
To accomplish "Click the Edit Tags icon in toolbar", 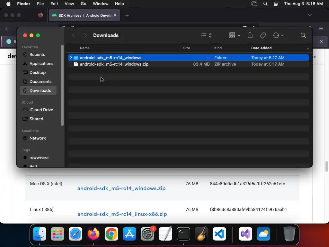I will (x=262, y=35).
